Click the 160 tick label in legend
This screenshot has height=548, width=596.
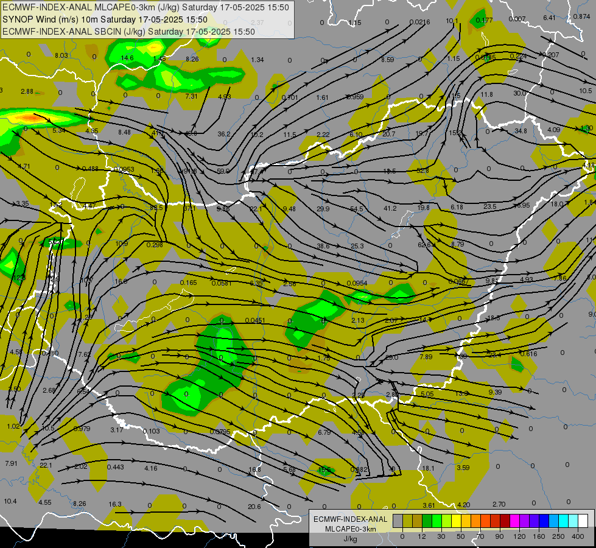point(539,536)
